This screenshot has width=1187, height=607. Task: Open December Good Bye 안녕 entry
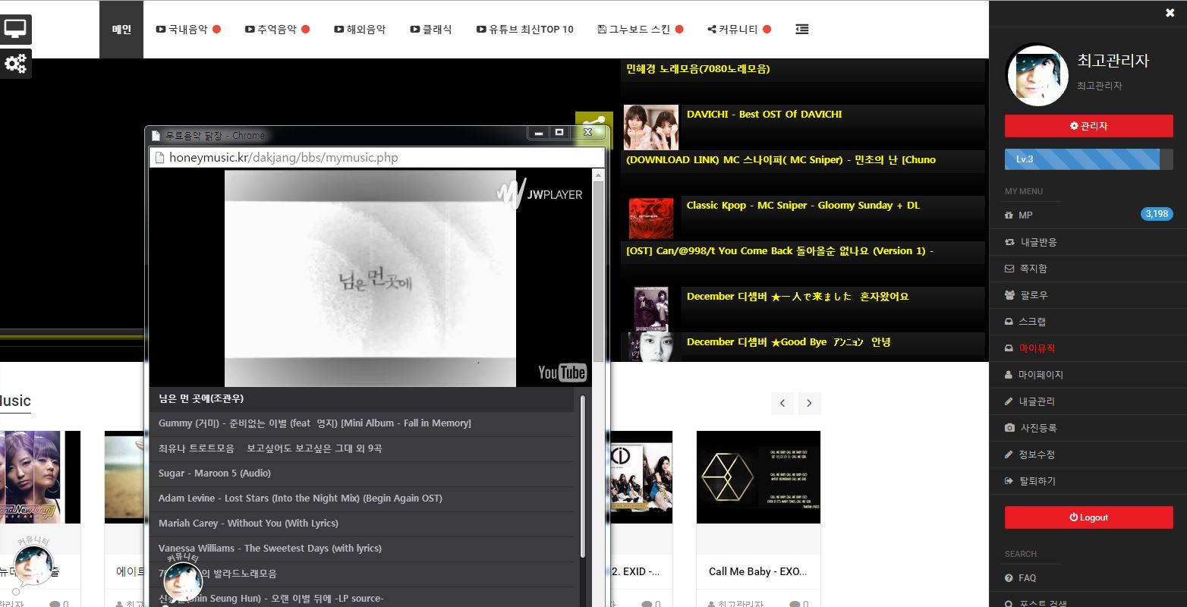789,342
